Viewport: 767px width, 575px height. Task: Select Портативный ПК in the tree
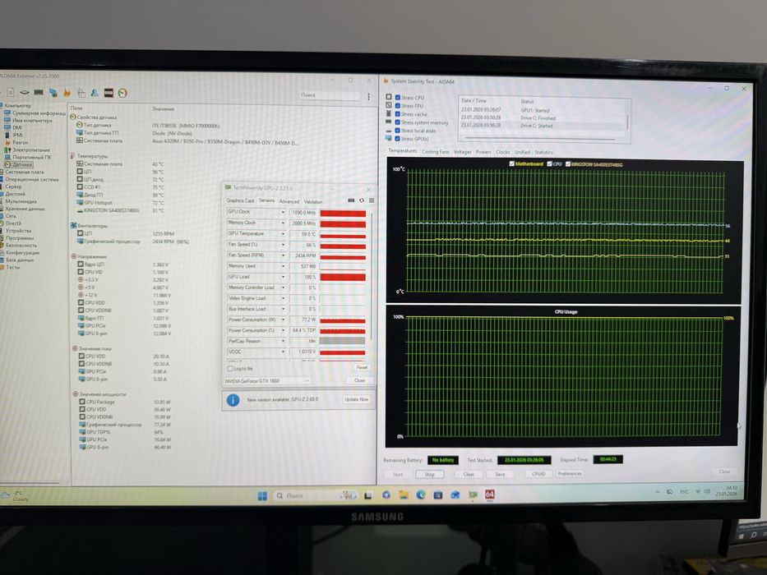(x=29, y=158)
